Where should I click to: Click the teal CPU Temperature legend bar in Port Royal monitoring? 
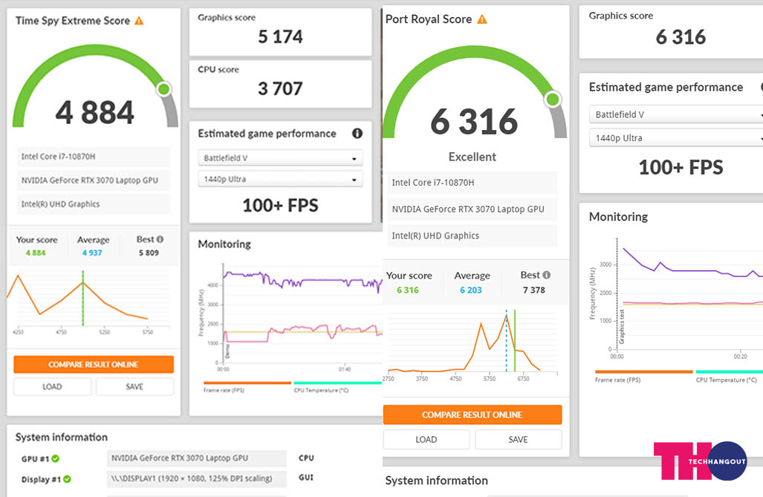pyautogui.click(x=729, y=372)
